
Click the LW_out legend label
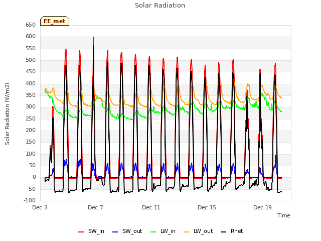[x=203, y=231]
